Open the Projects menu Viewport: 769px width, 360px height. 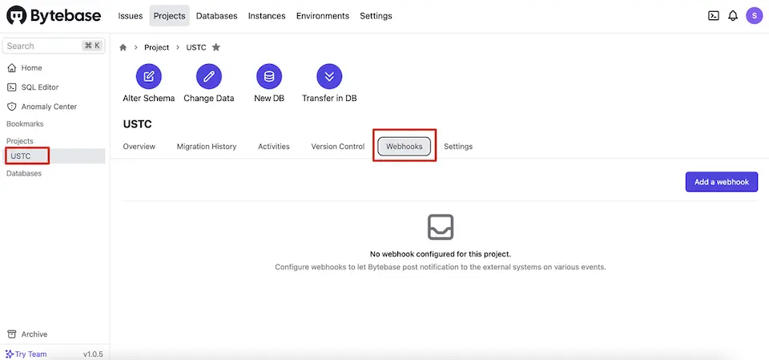[x=169, y=16]
